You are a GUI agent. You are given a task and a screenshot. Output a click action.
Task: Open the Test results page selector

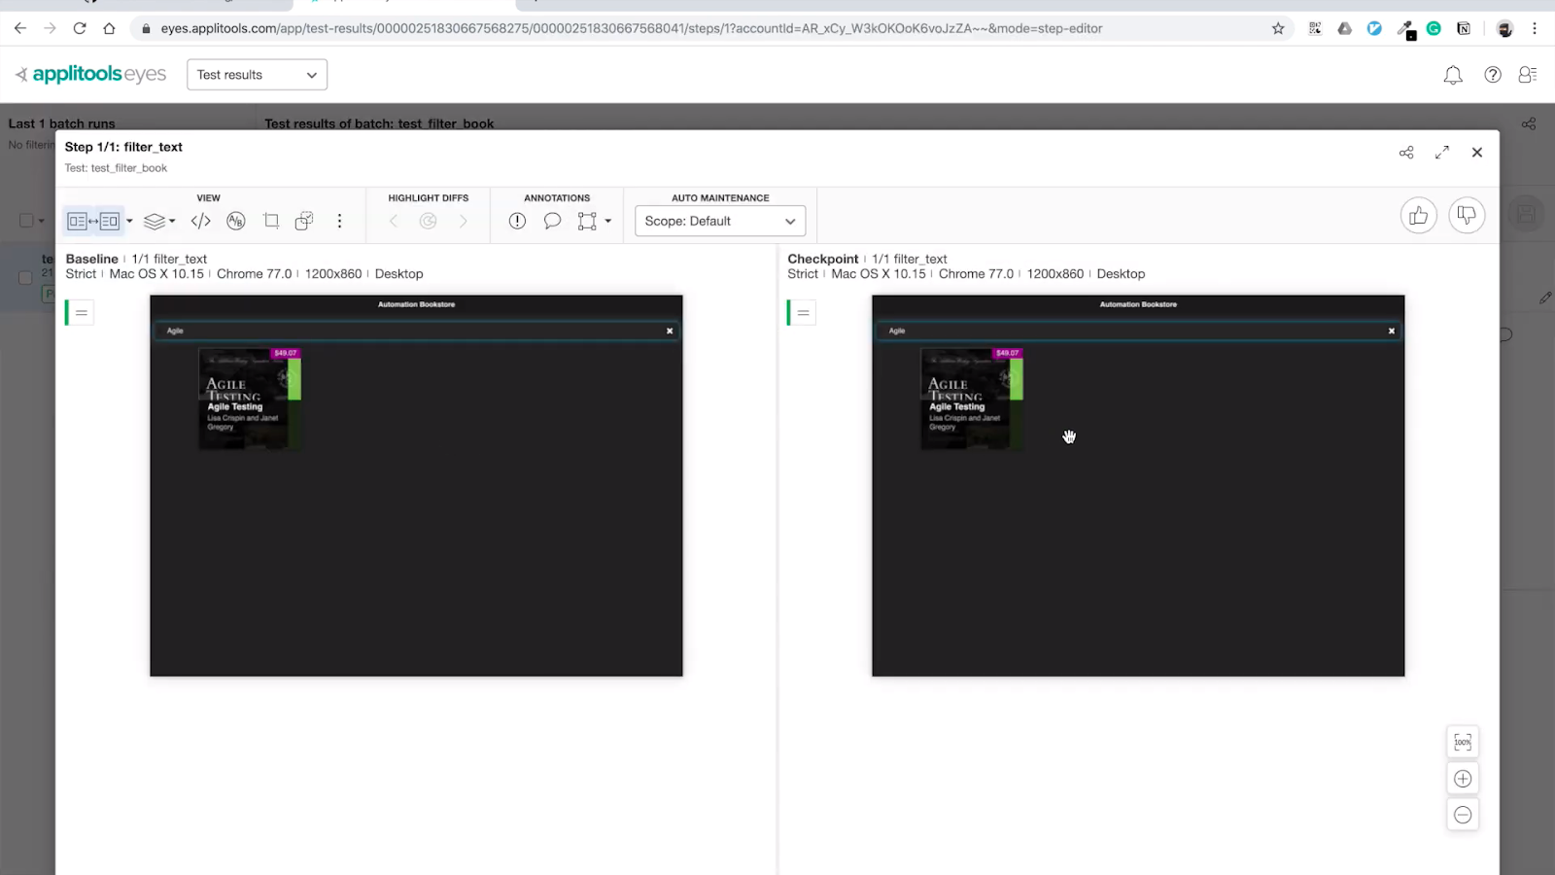coord(257,75)
